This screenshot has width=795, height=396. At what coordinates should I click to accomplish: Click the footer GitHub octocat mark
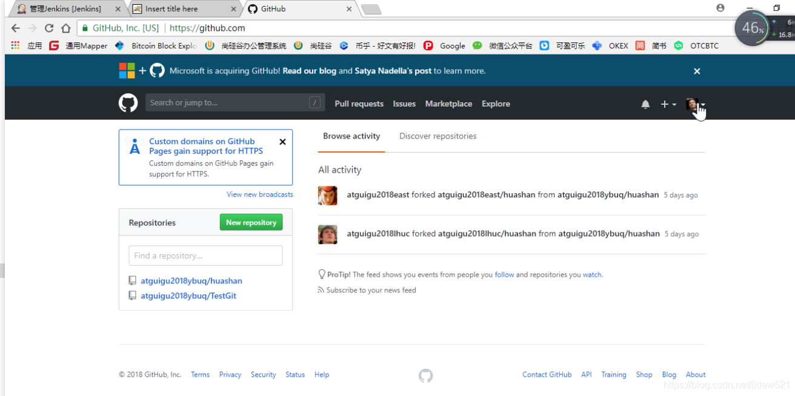(x=426, y=376)
